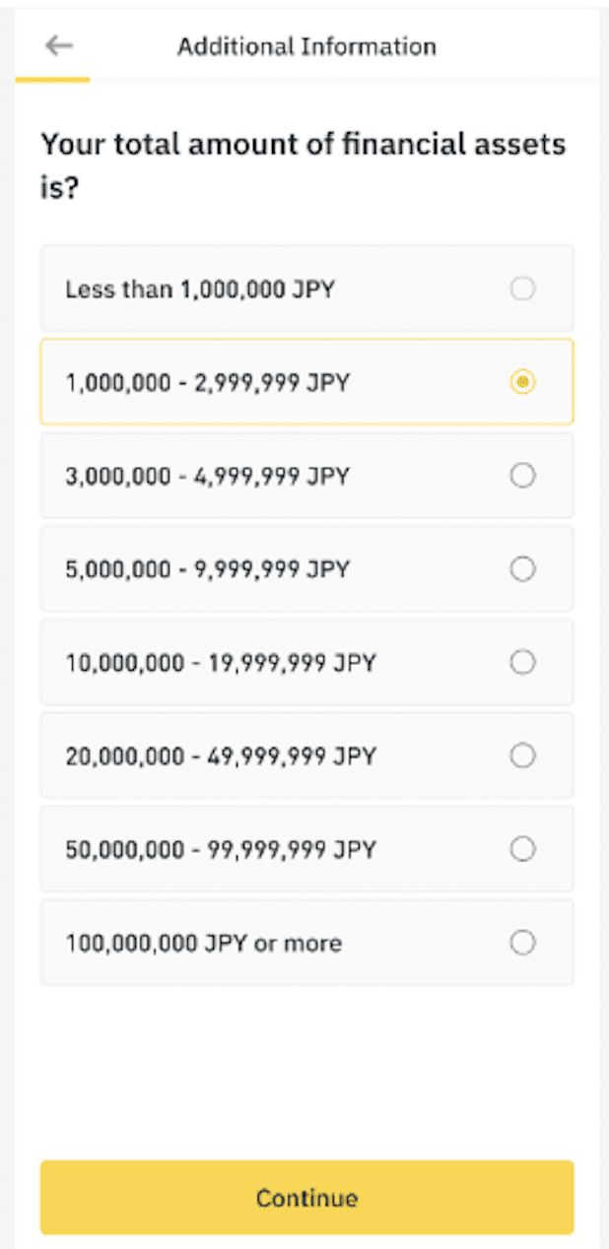This screenshot has height=1249, width=609.
Task: Mark the 50,000,000 - 99,999,999 JPY radio button
Action: (522, 848)
